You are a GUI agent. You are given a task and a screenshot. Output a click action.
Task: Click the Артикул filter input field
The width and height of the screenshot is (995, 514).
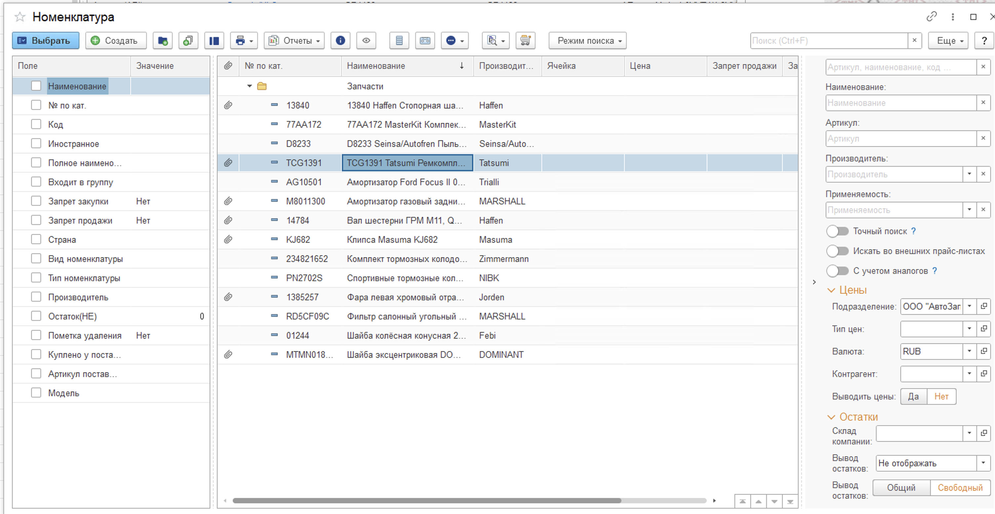pos(901,138)
